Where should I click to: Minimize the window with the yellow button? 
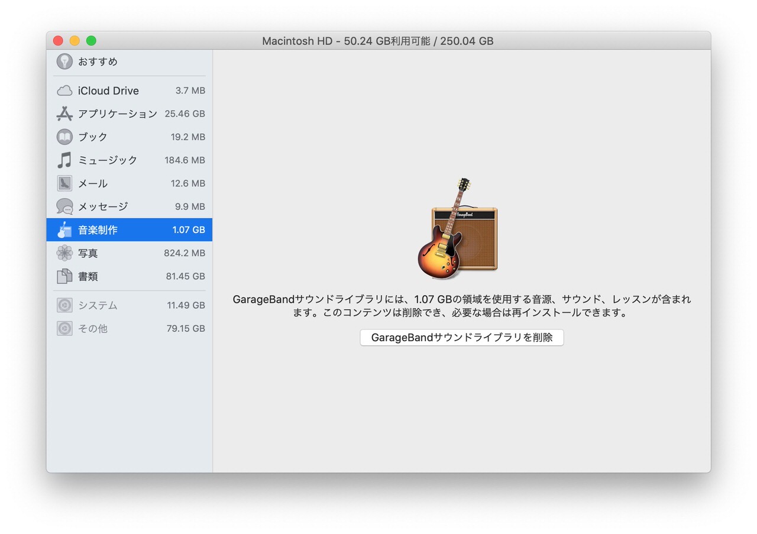click(x=75, y=41)
